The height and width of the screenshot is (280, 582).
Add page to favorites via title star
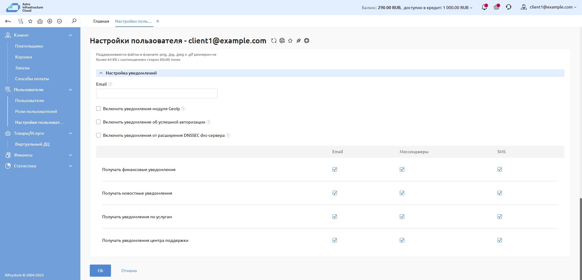(x=290, y=41)
